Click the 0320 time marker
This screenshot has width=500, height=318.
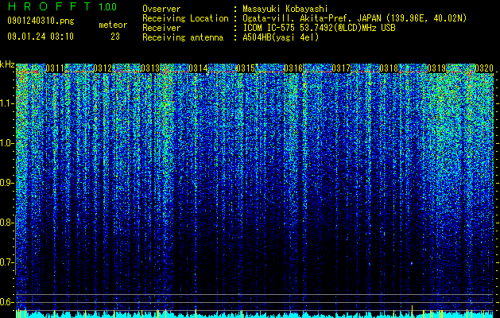tap(484, 68)
